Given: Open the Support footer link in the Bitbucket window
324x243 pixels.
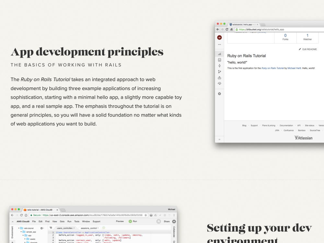Looking at the screenshot, I should pyautogui.click(x=254, y=125).
